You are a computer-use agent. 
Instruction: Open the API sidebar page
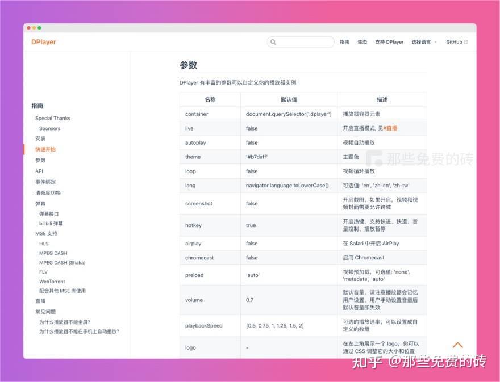click(x=39, y=171)
